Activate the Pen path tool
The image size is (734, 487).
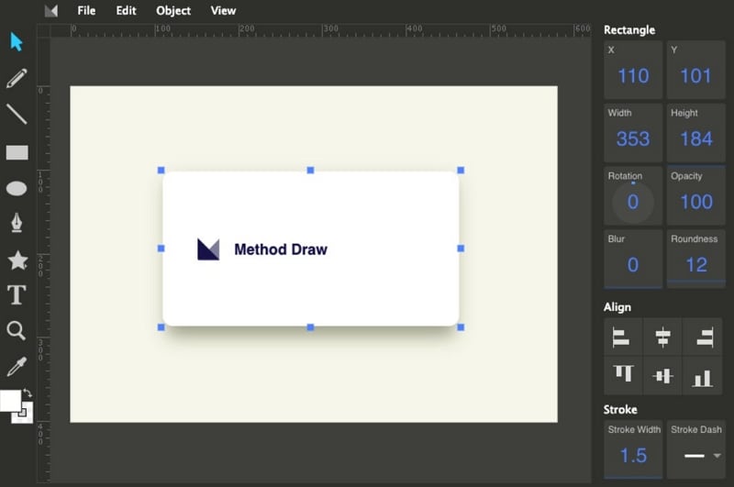click(17, 223)
